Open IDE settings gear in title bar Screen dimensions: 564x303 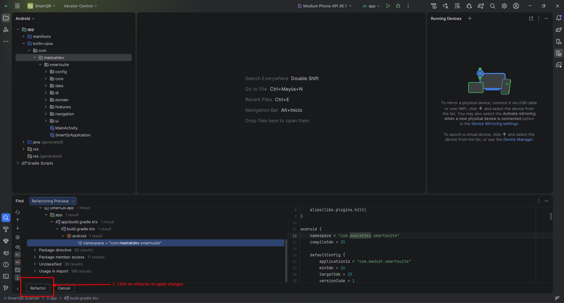tap(504, 6)
